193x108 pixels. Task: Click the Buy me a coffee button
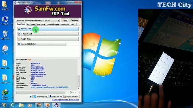coord(71,97)
